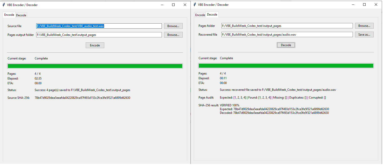Select the Decode tab in right window
This screenshot has width=383, height=168.
tap(212, 15)
